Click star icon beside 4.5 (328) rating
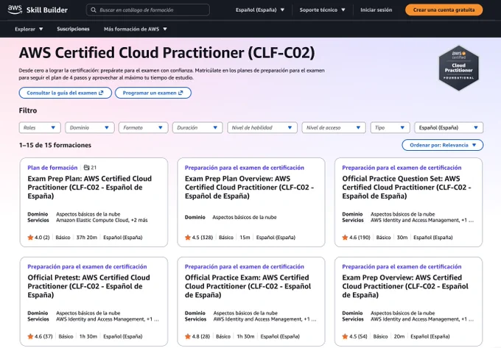Screen dimensions: 501x348 tap(188, 238)
